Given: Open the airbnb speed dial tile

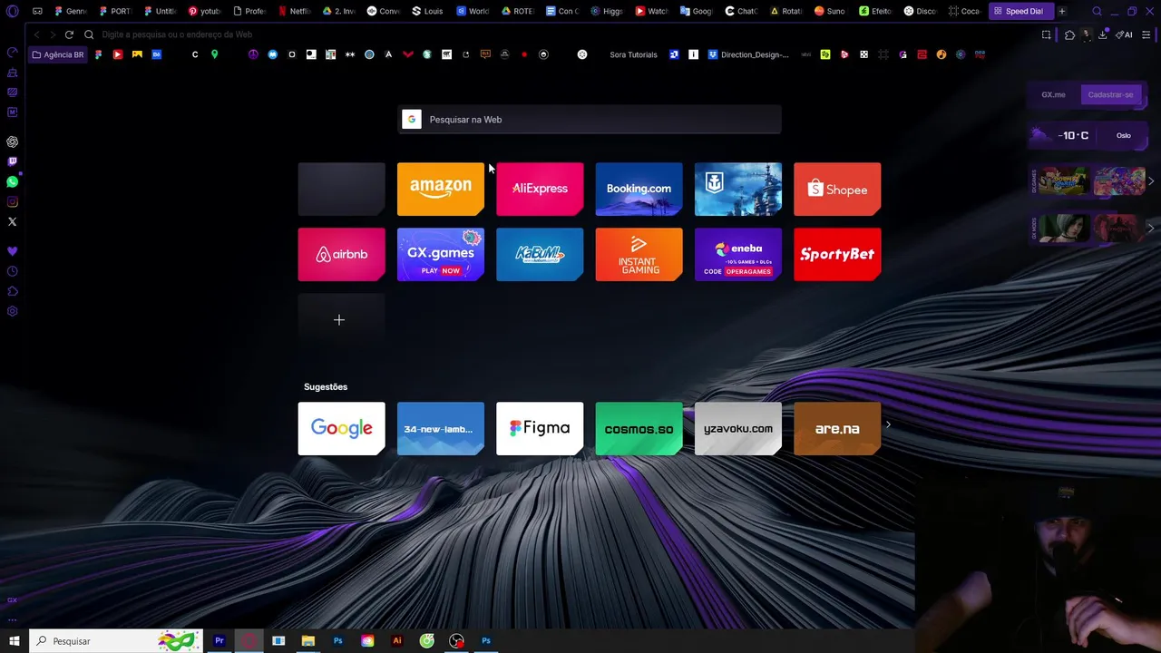Looking at the screenshot, I should pos(341,254).
